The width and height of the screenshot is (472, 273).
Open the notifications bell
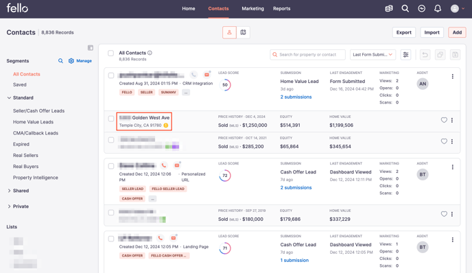438,8
